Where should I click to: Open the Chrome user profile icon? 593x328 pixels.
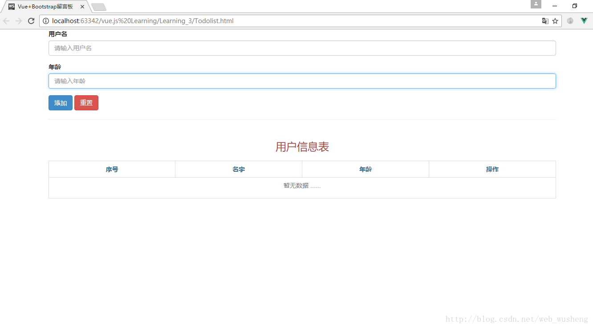(x=536, y=4)
